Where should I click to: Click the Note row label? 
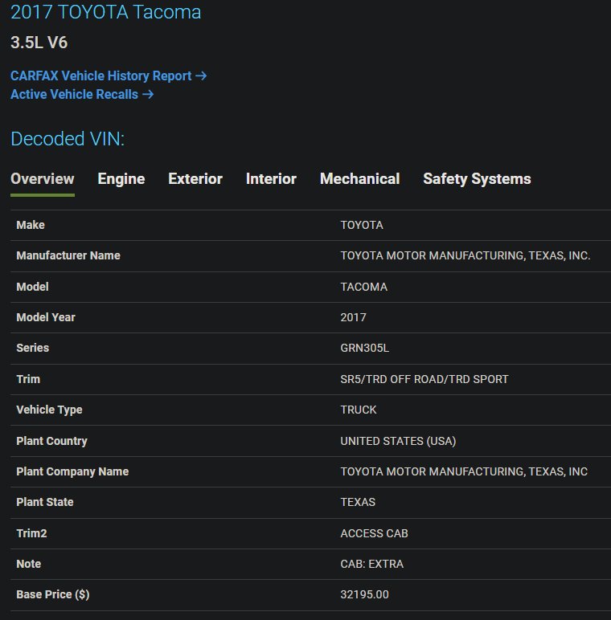(x=28, y=564)
